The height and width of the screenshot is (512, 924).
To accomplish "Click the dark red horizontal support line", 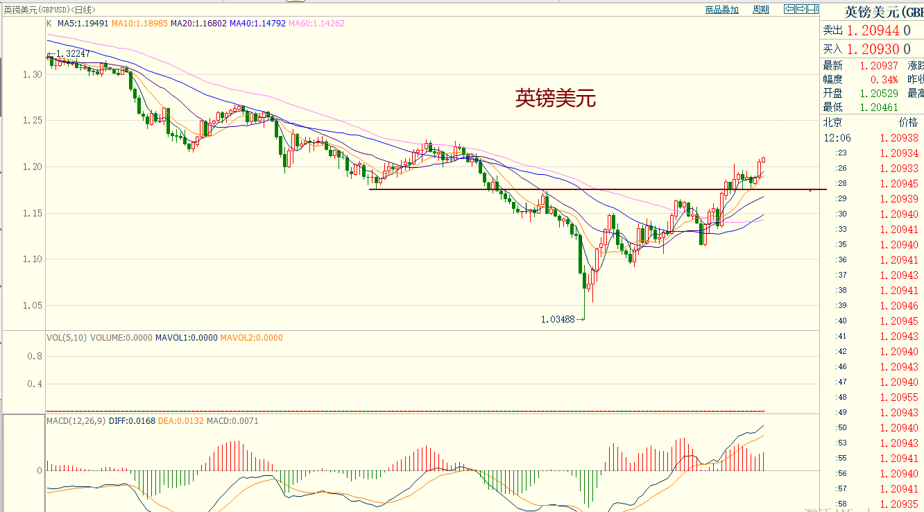I will (597, 189).
